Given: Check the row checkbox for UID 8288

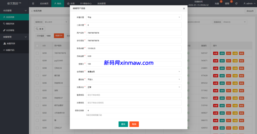Looking at the screenshot, I should click(x=37, y=68).
